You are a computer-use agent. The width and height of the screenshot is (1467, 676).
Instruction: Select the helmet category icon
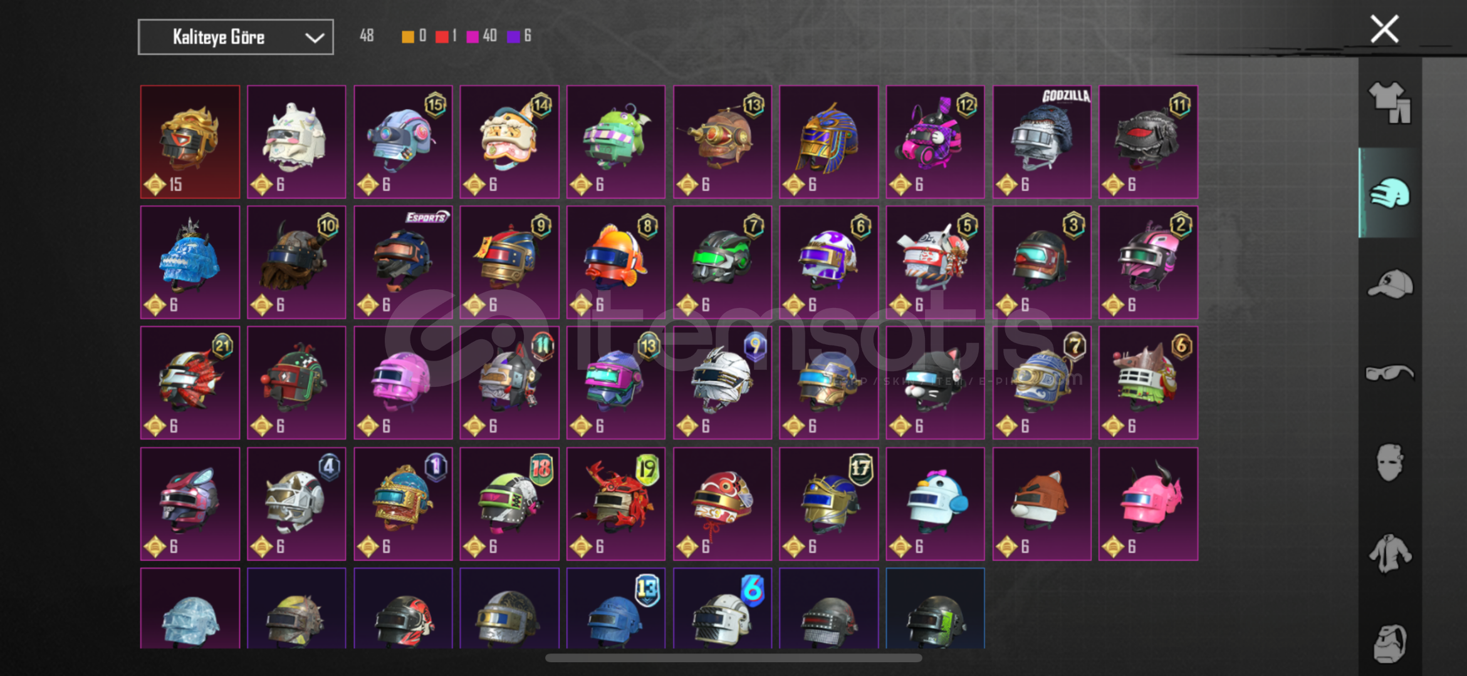[x=1389, y=193]
